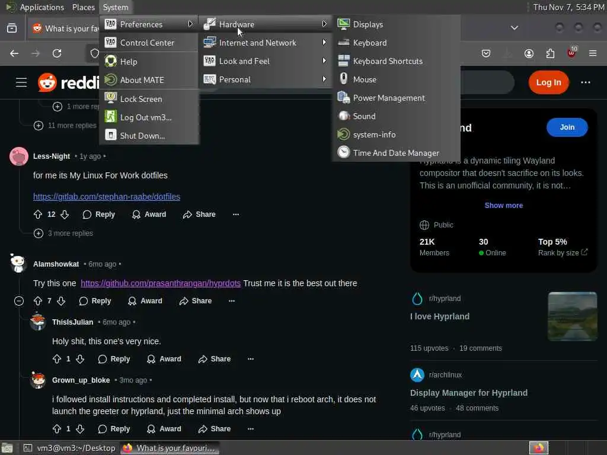Screen dimensions: 607x455
Task: Switch to vm3@vm3 terminal in taskbar
Action: coord(70,448)
